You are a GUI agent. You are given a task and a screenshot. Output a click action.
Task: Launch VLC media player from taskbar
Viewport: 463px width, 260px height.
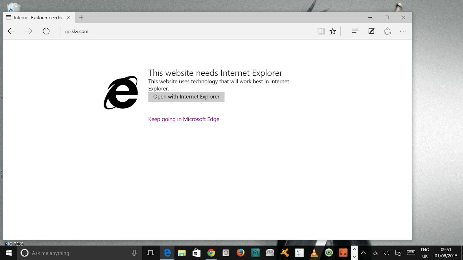314,253
